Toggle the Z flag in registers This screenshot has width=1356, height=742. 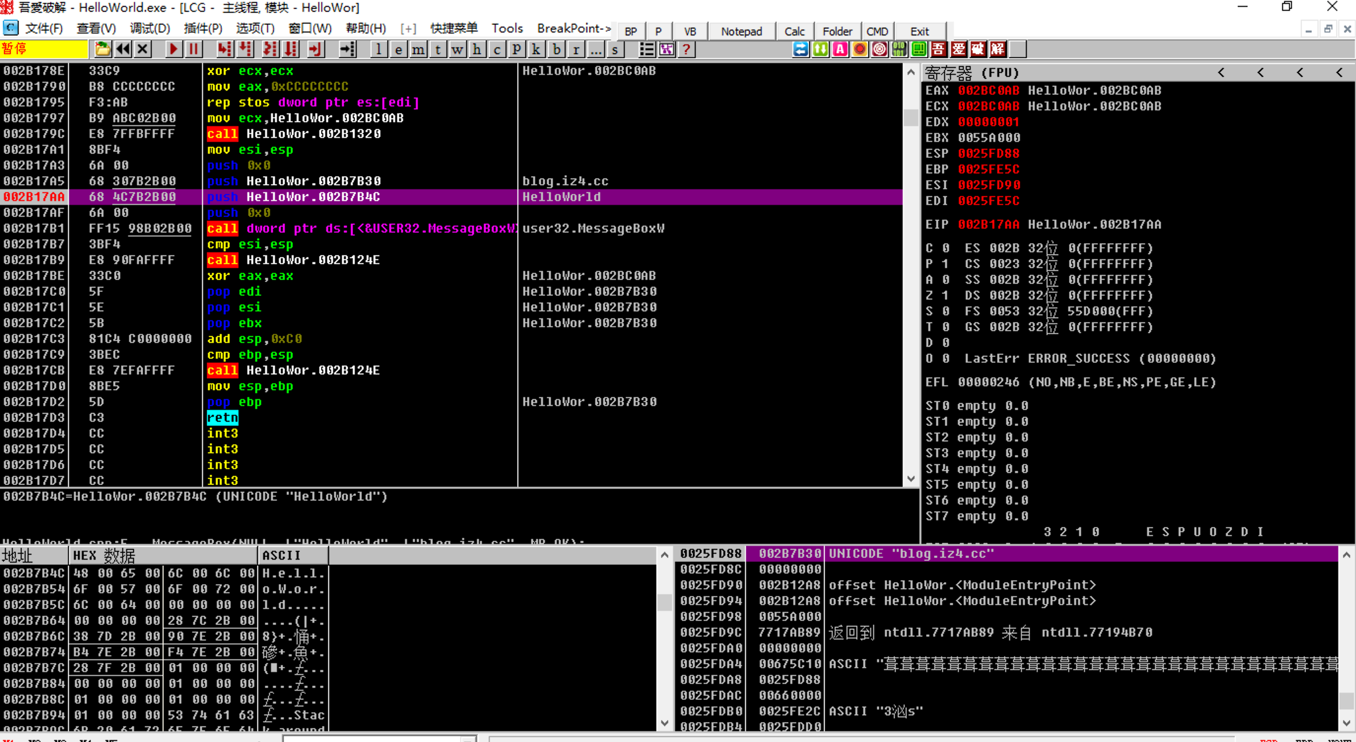pos(945,296)
